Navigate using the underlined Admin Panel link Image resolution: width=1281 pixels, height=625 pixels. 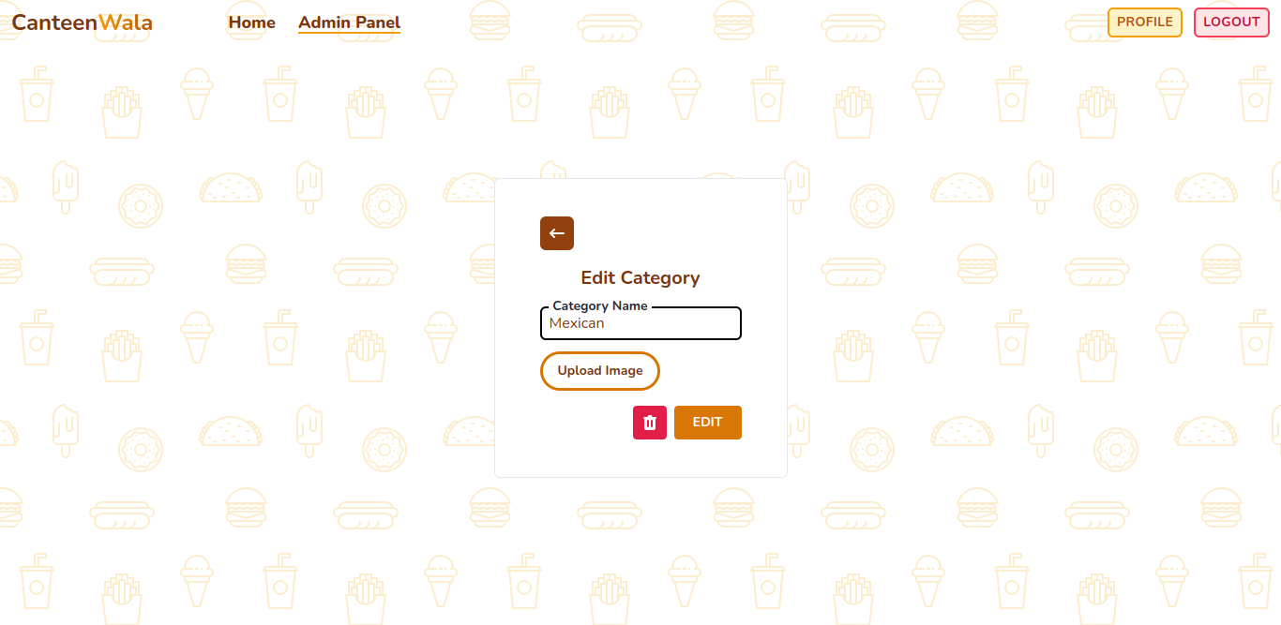pos(349,22)
